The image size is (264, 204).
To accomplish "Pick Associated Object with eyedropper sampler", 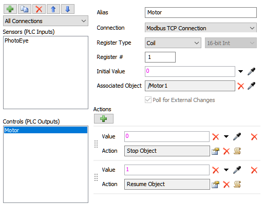I will pos(251,86).
